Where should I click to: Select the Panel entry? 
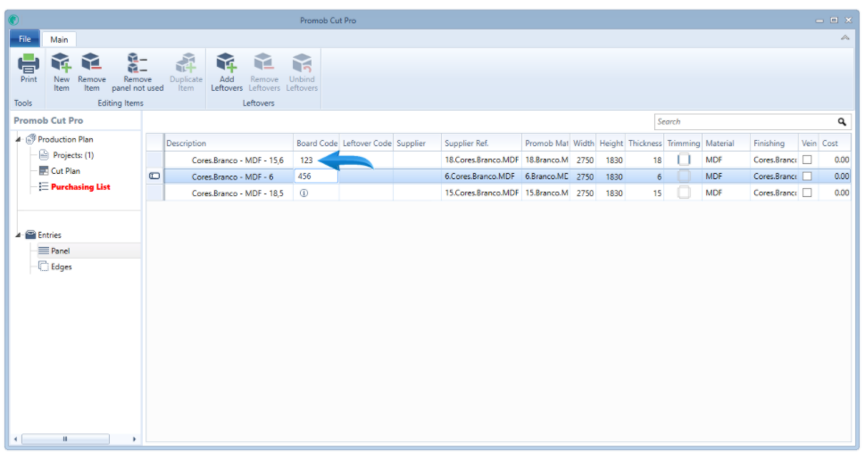point(60,251)
